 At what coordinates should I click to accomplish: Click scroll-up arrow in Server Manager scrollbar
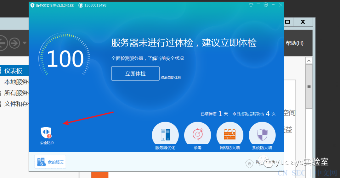309,61
